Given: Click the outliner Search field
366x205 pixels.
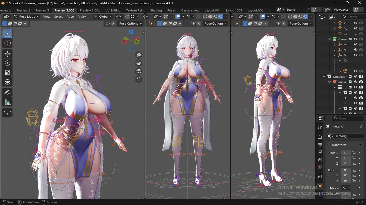Looking at the screenshot, I should tap(353, 17).
